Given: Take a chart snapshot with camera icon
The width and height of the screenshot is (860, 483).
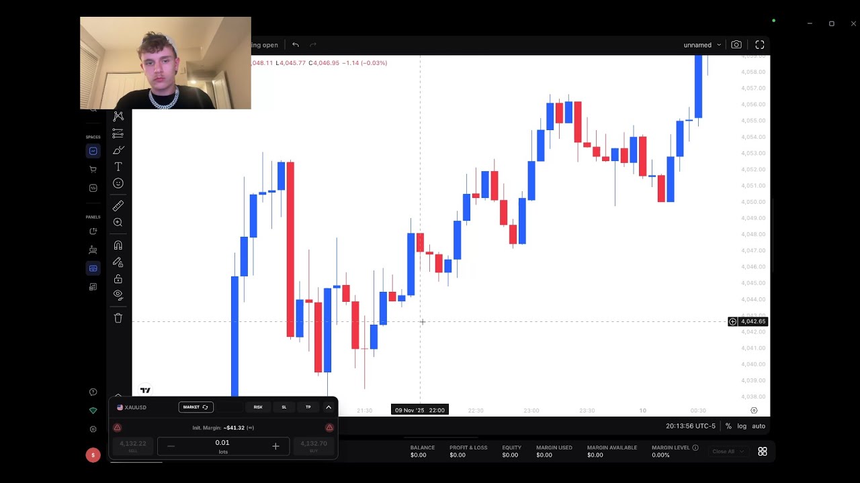Looking at the screenshot, I should click(x=736, y=45).
